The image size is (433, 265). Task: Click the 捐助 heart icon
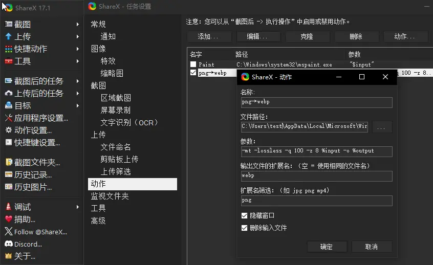point(9,219)
